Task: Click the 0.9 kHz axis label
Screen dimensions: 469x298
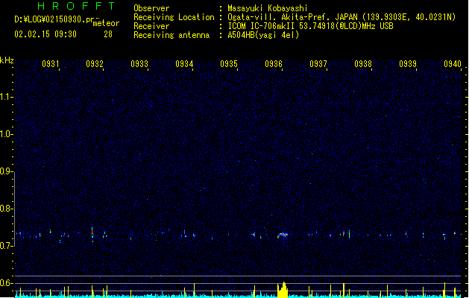Action: click(x=6, y=171)
